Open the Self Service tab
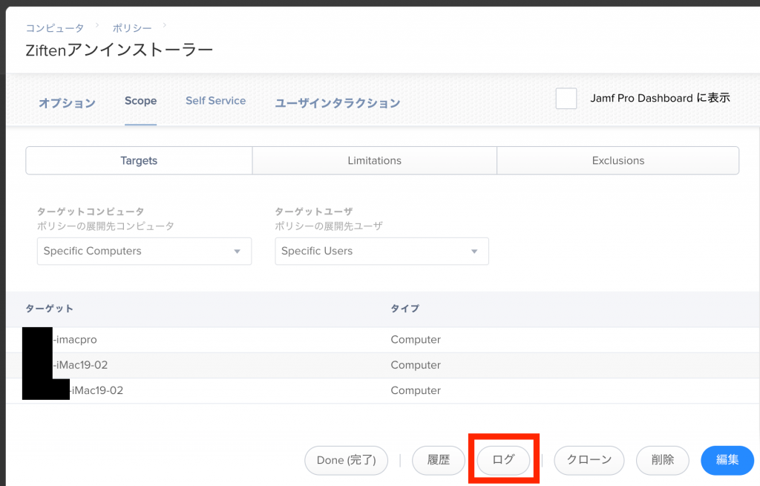This screenshot has height=486, width=760. (216, 101)
